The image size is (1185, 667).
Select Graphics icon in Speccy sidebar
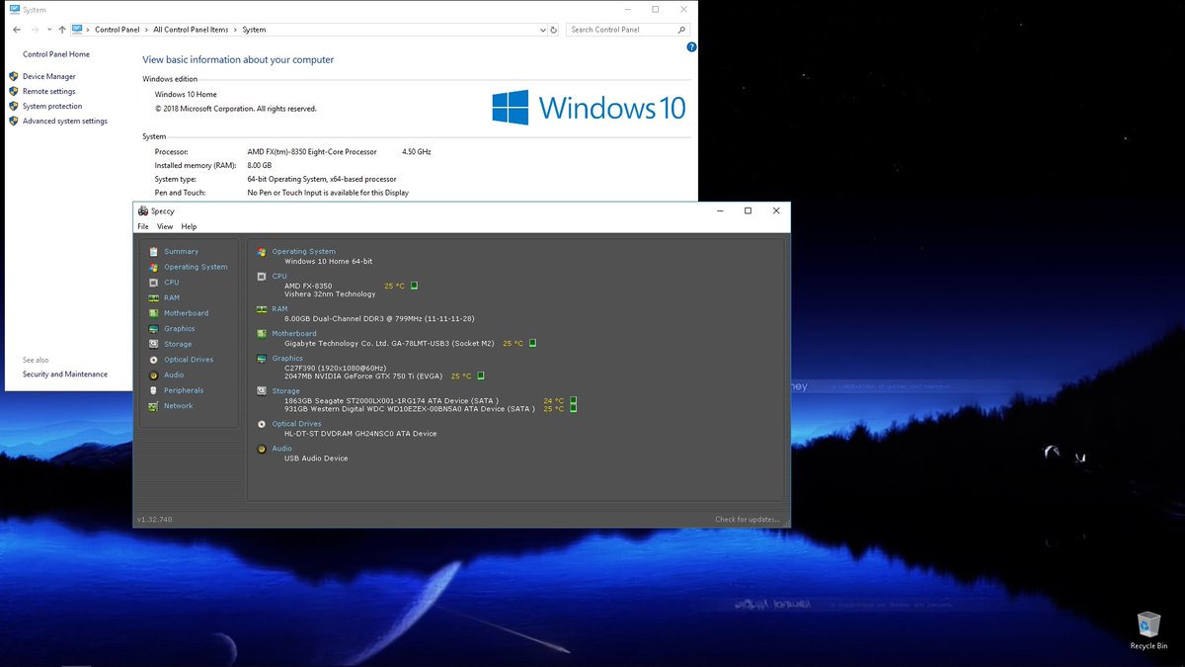[x=153, y=329]
